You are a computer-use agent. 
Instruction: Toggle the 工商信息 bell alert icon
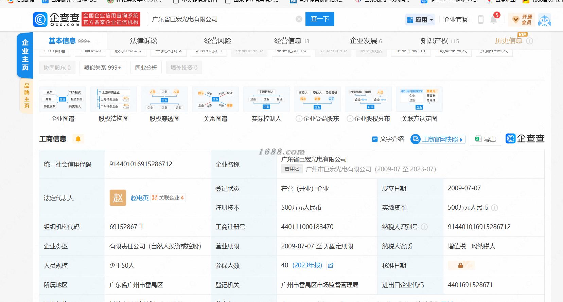pyautogui.click(x=78, y=139)
